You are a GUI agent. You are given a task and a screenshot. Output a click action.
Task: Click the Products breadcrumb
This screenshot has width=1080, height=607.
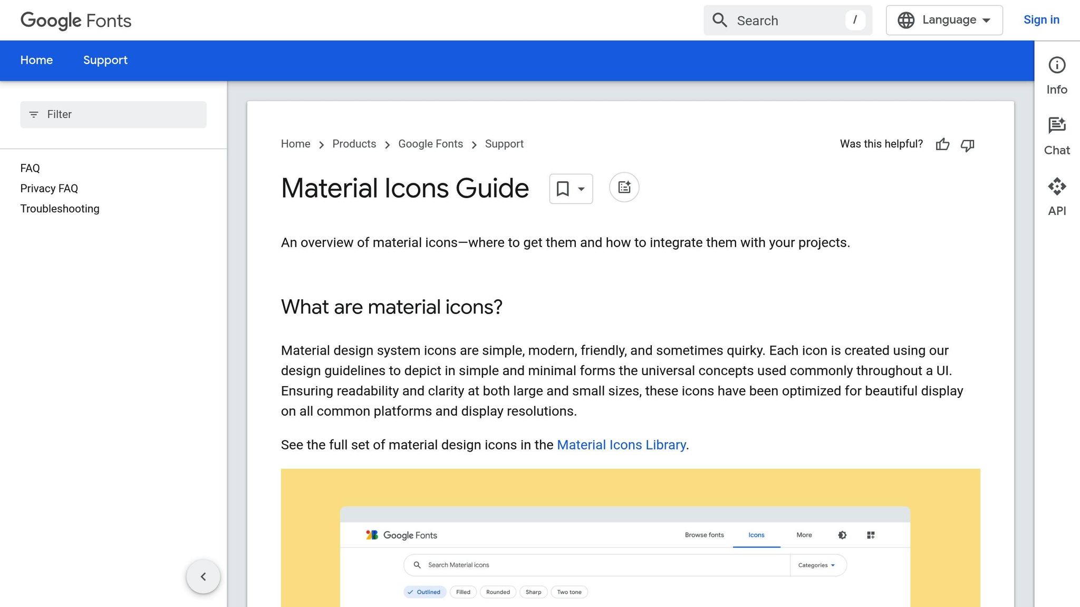coord(354,144)
